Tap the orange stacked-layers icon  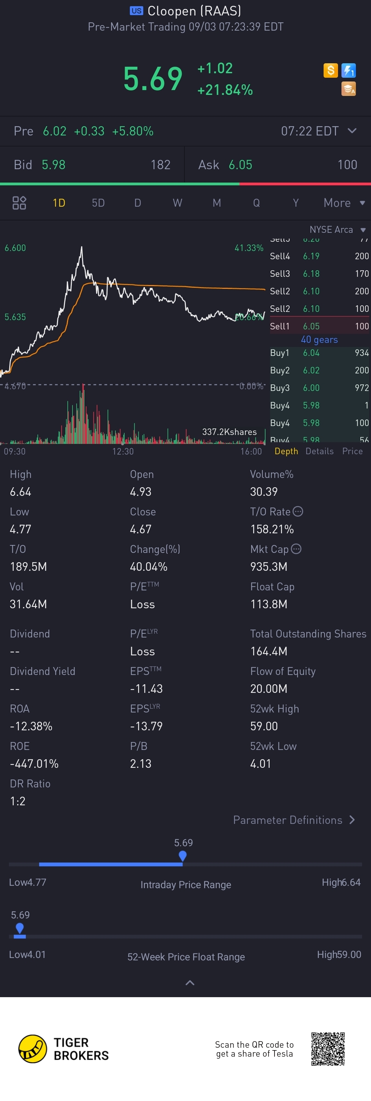(348, 89)
